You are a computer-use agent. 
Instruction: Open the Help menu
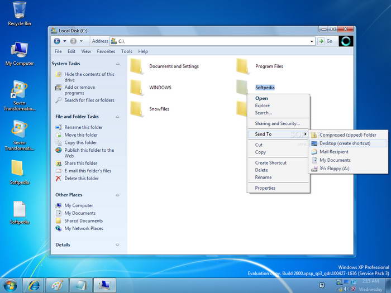(143, 51)
